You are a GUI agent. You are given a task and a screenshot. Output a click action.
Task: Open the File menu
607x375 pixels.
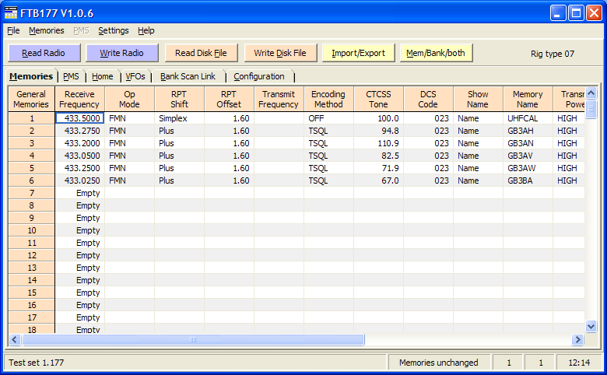(x=13, y=30)
